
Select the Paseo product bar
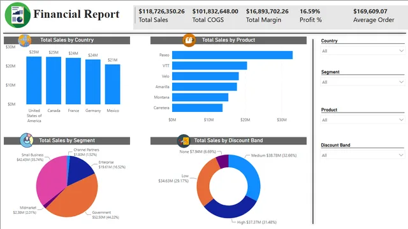(x=232, y=55)
